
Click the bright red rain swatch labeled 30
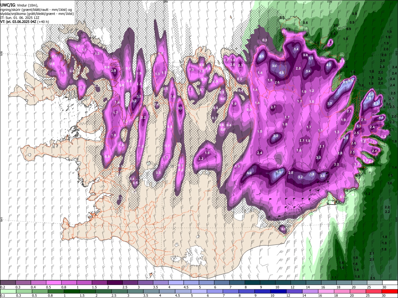[390, 291]
